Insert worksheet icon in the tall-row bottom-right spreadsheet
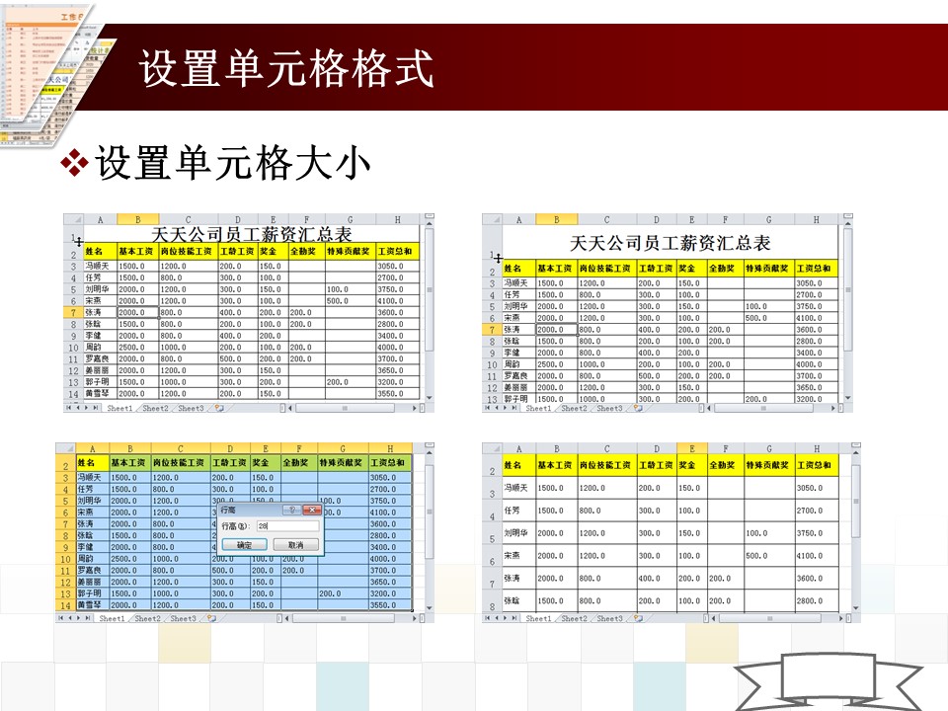 pyautogui.click(x=638, y=618)
